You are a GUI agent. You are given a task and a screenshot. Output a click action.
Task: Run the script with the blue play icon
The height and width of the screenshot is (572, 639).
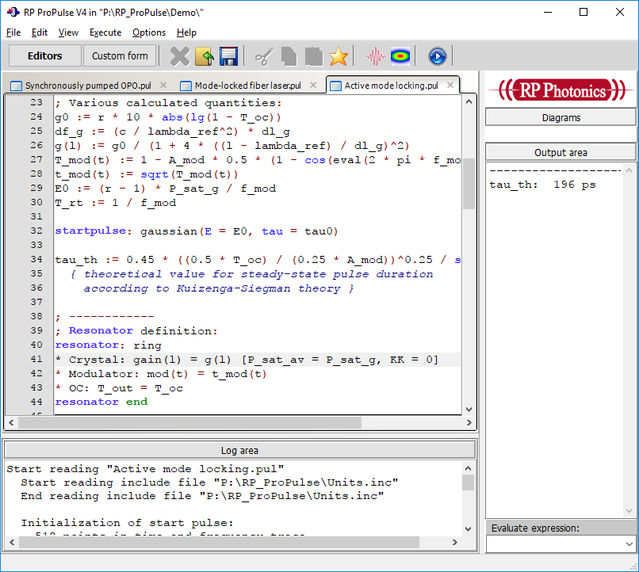coord(438,56)
